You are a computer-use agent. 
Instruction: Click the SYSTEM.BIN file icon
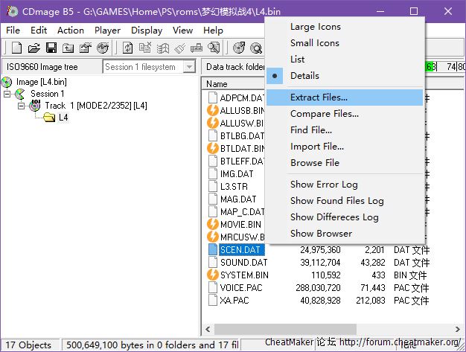click(x=213, y=275)
